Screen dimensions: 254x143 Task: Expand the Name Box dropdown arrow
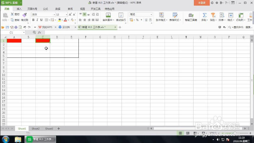[x=24, y=32]
